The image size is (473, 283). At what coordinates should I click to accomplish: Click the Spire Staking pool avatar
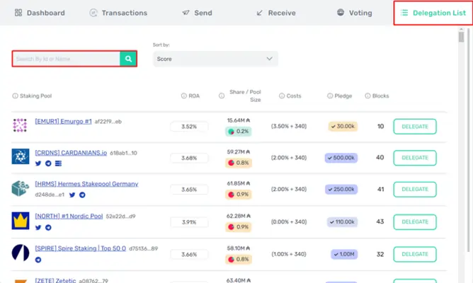click(x=21, y=253)
